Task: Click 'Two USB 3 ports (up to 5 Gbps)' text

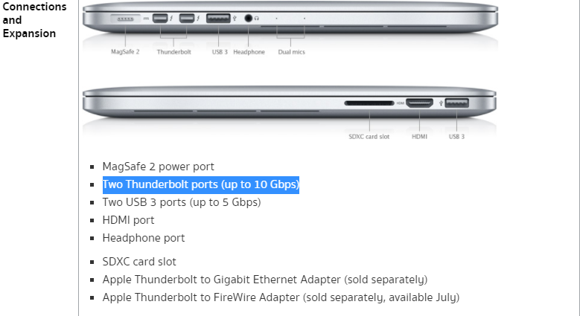Action: point(182,202)
